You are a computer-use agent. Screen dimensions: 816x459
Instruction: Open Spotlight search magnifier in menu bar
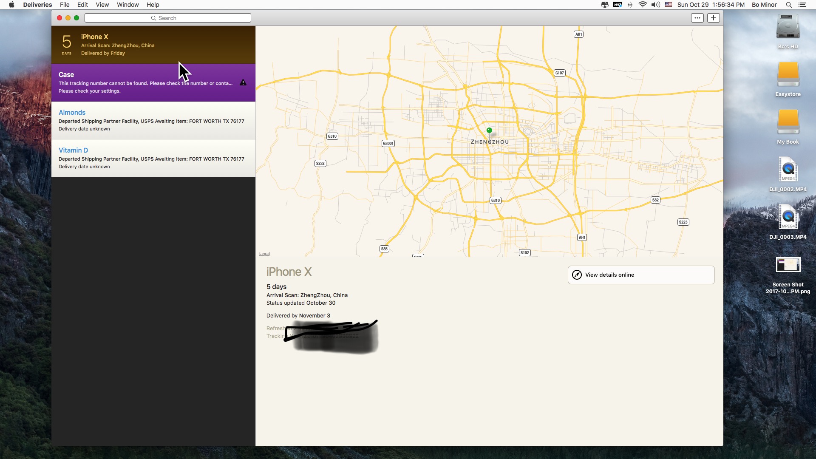click(x=789, y=5)
